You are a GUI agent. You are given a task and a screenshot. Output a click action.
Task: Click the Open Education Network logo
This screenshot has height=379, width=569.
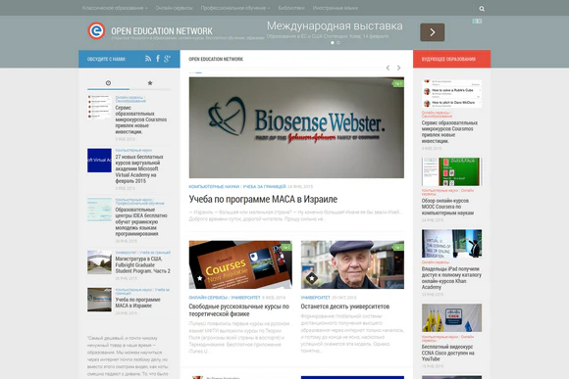(x=96, y=30)
